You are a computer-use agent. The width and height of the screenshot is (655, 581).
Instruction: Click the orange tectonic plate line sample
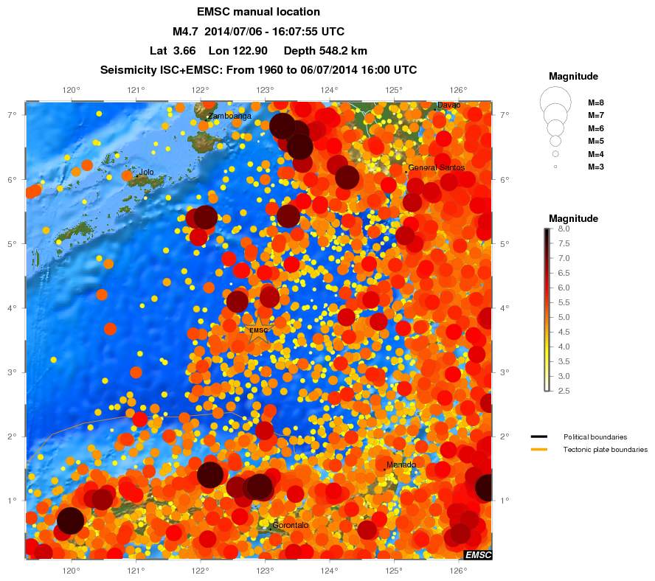539,450
